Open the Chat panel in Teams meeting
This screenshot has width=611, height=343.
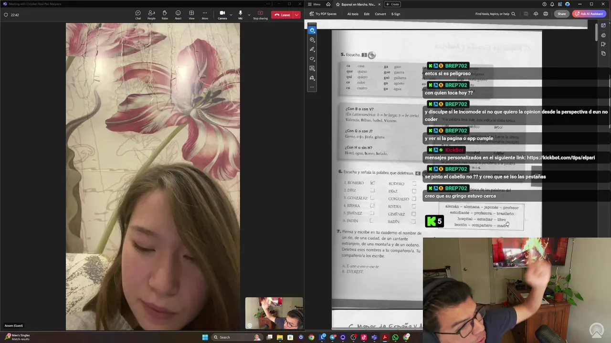(138, 15)
